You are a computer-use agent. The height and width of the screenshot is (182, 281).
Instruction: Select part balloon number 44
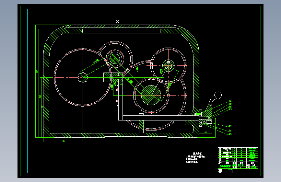[230, 107]
